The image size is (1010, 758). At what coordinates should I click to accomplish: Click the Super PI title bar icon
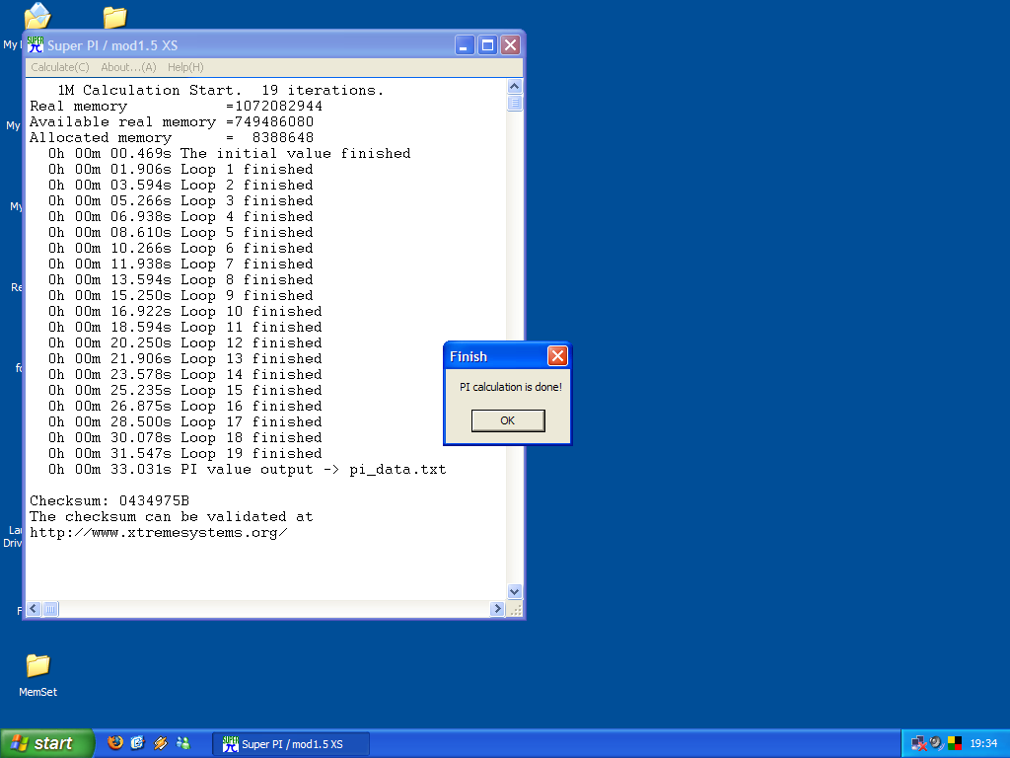[36, 44]
